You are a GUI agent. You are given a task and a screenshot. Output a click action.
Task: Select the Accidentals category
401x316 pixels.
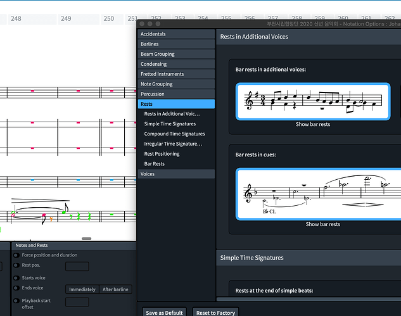[x=176, y=34]
